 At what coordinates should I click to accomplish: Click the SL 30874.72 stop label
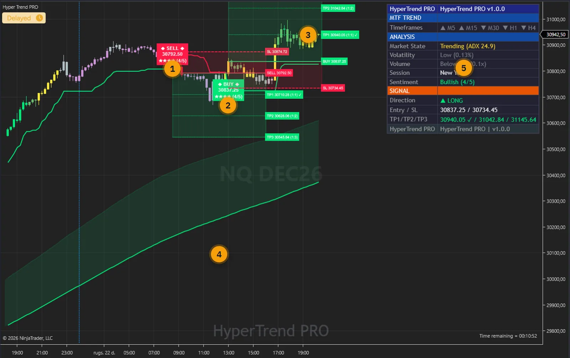pos(277,52)
